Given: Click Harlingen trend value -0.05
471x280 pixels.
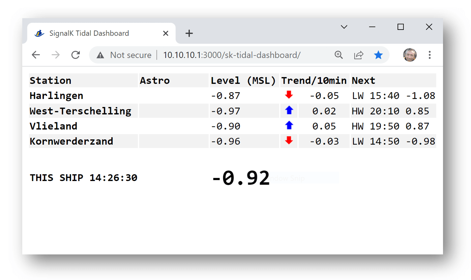Looking at the screenshot, I should pos(324,96).
